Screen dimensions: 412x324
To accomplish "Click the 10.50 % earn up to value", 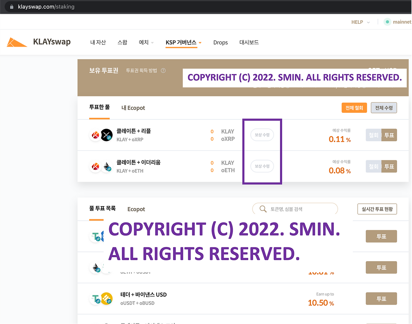I will click(x=321, y=303).
